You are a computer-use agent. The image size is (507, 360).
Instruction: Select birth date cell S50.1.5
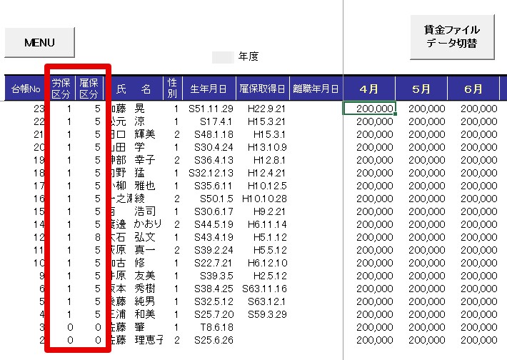coord(216,199)
